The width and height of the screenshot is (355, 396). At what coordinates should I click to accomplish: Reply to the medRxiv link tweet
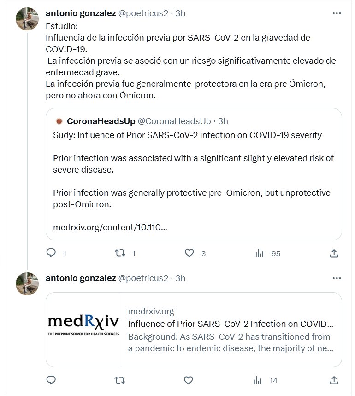coord(52,380)
